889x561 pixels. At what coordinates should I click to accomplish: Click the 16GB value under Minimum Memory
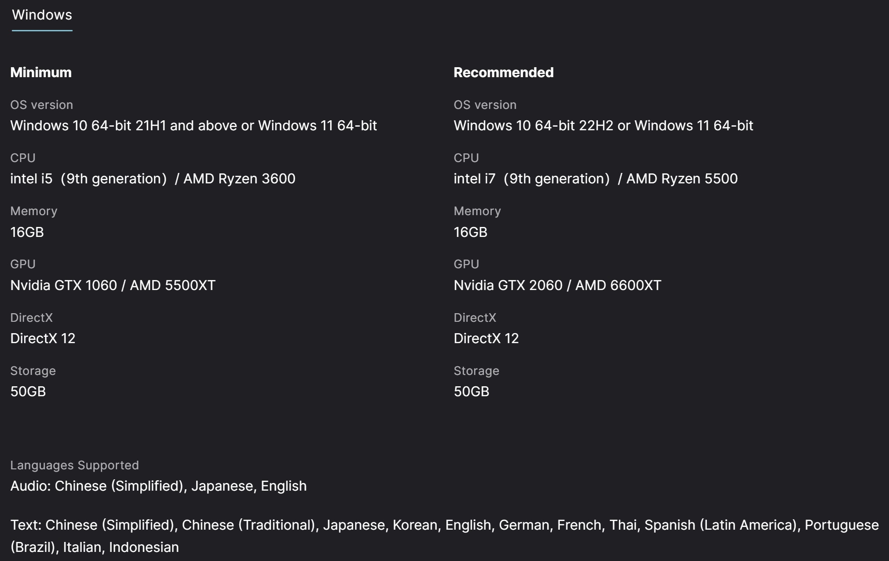coord(27,232)
